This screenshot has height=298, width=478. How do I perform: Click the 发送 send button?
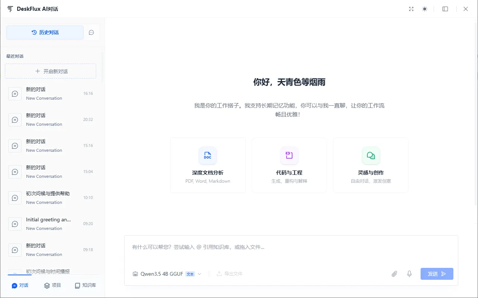pyautogui.click(x=437, y=274)
